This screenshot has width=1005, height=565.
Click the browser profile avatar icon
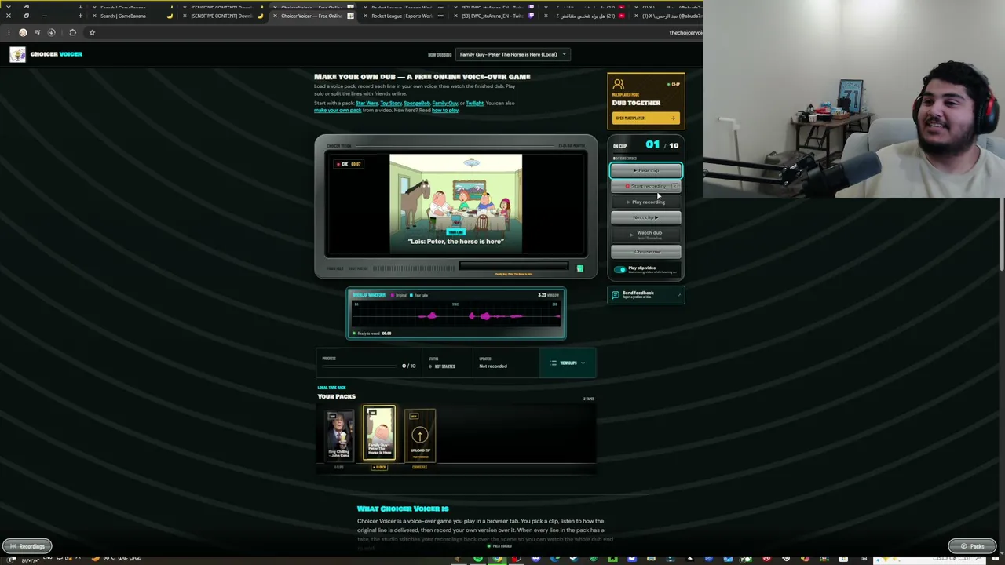coord(23,32)
